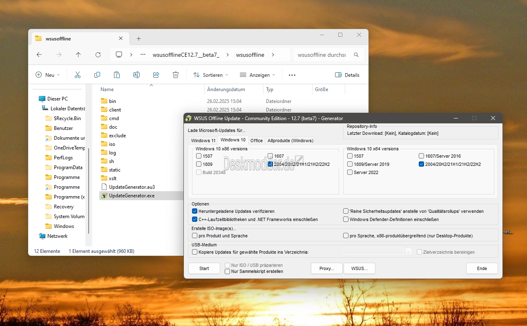Viewport: 527px width, 326px height.
Task: Select UpdateGenerator.exe file icon
Action: [x=104, y=195]
